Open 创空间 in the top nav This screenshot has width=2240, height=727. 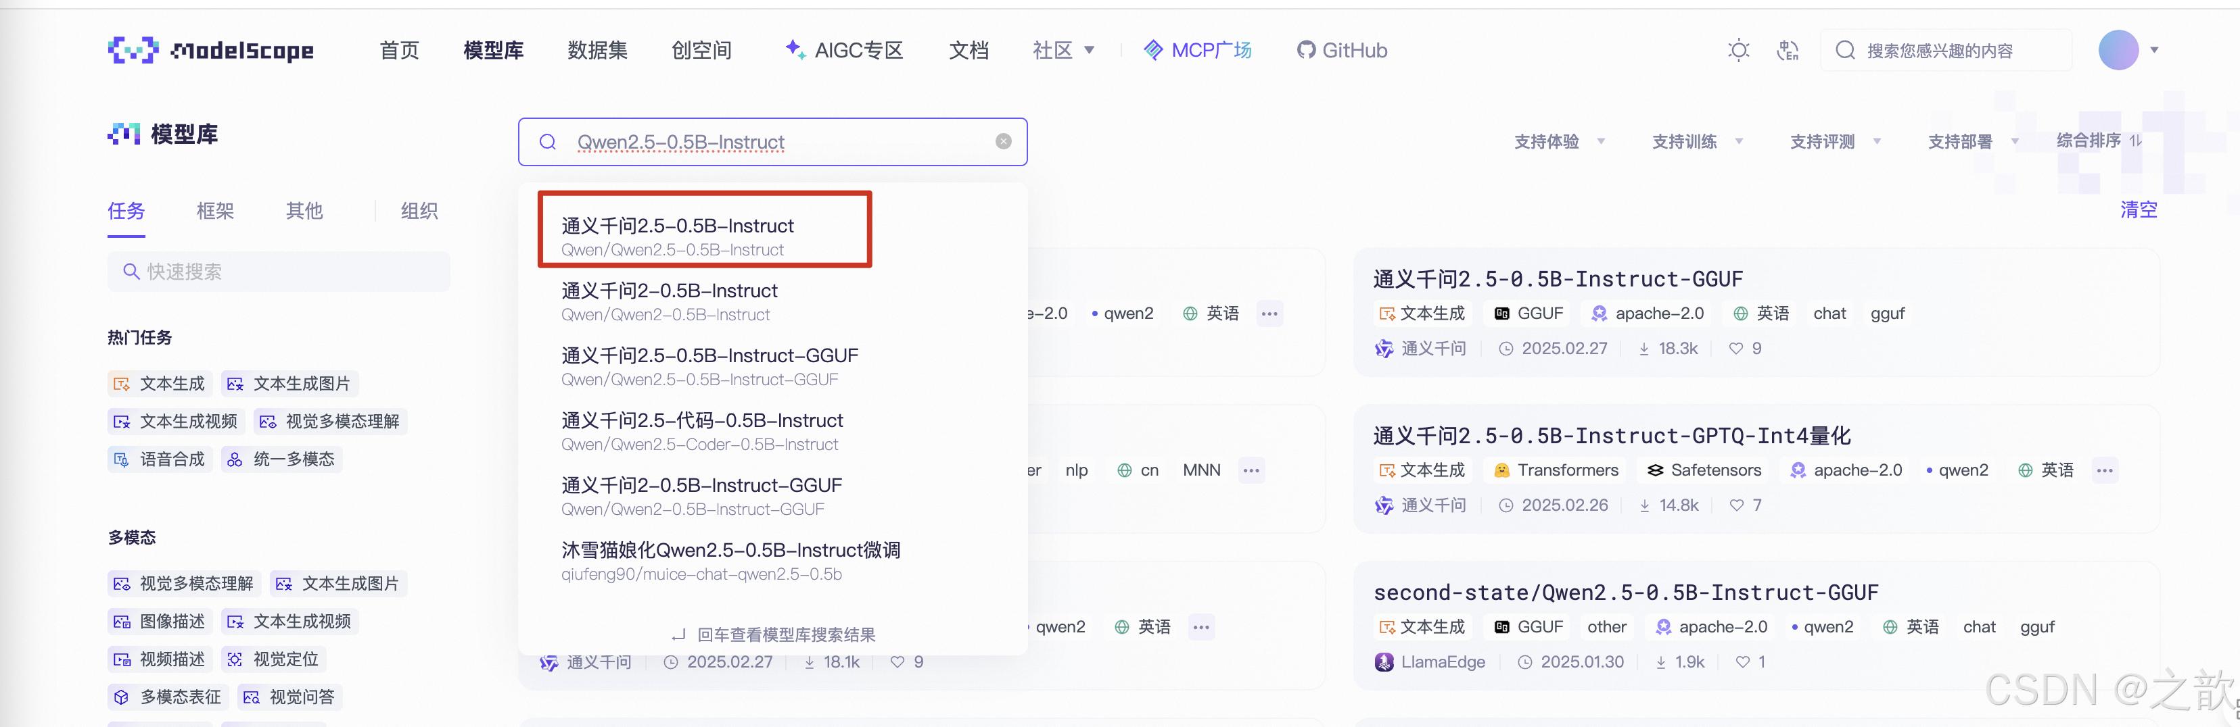(702, 51)
